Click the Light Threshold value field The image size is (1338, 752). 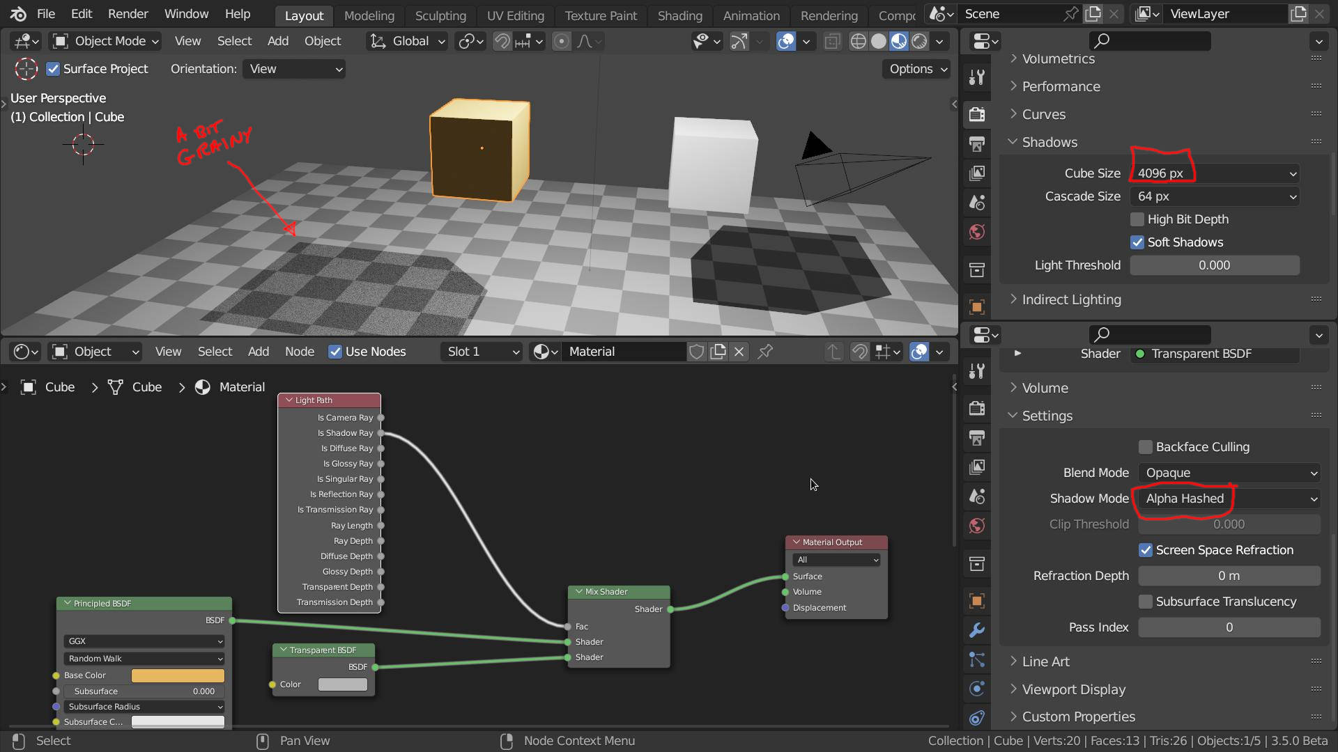(x=1214, y=265)
